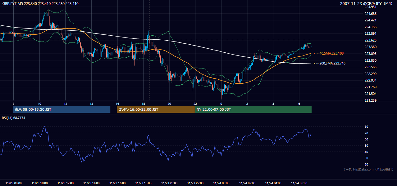Click the 221.504 price axis label
Image resolution: width=397 pixels, height=186 pixels.
[x=371, y=94]
